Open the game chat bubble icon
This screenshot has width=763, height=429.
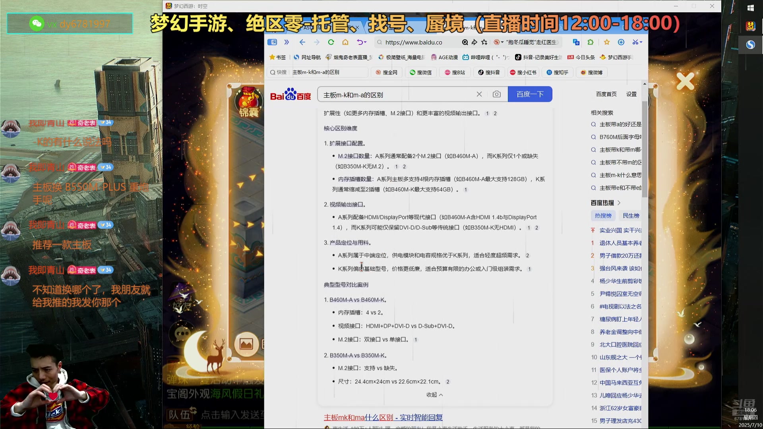pyautogui.click(x=182, y=334)
